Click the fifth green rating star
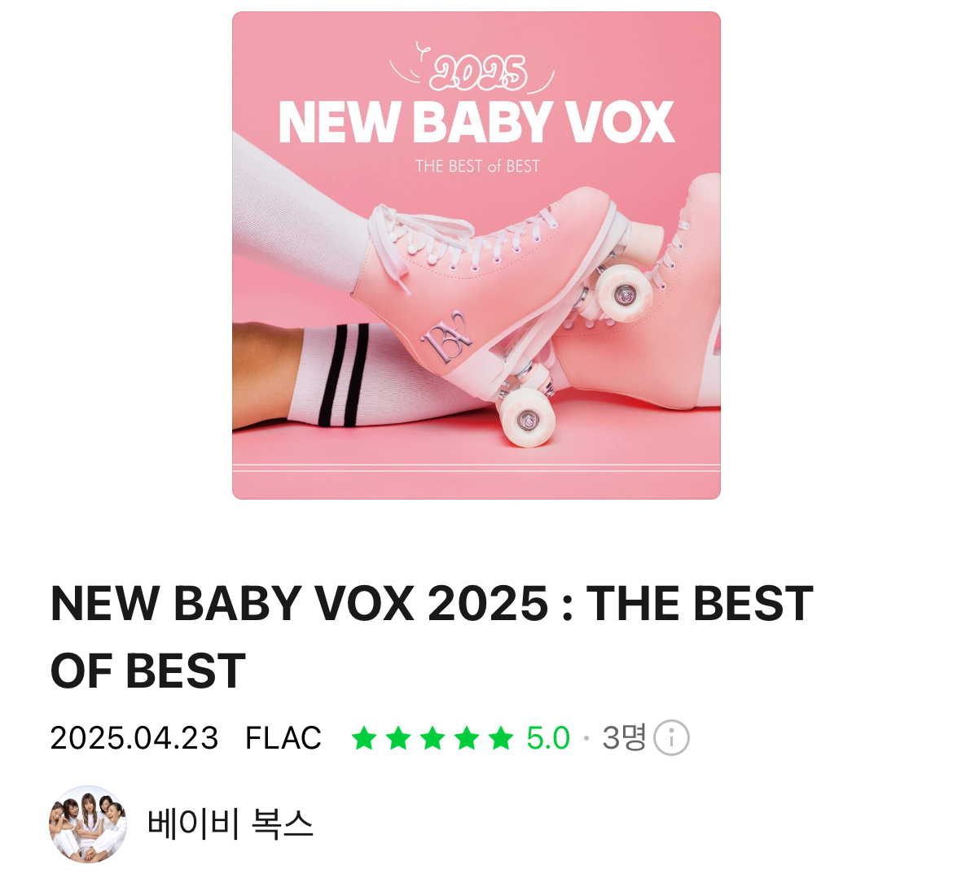The height and width of the screenshot is (874, 953). point(502,738)
